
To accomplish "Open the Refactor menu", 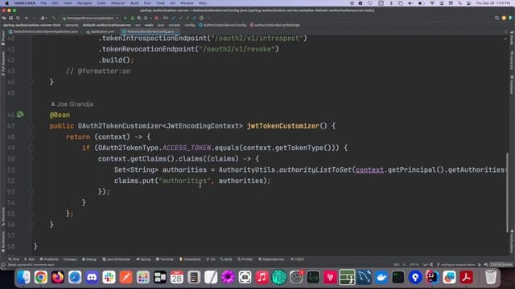I will click(118, 3).
